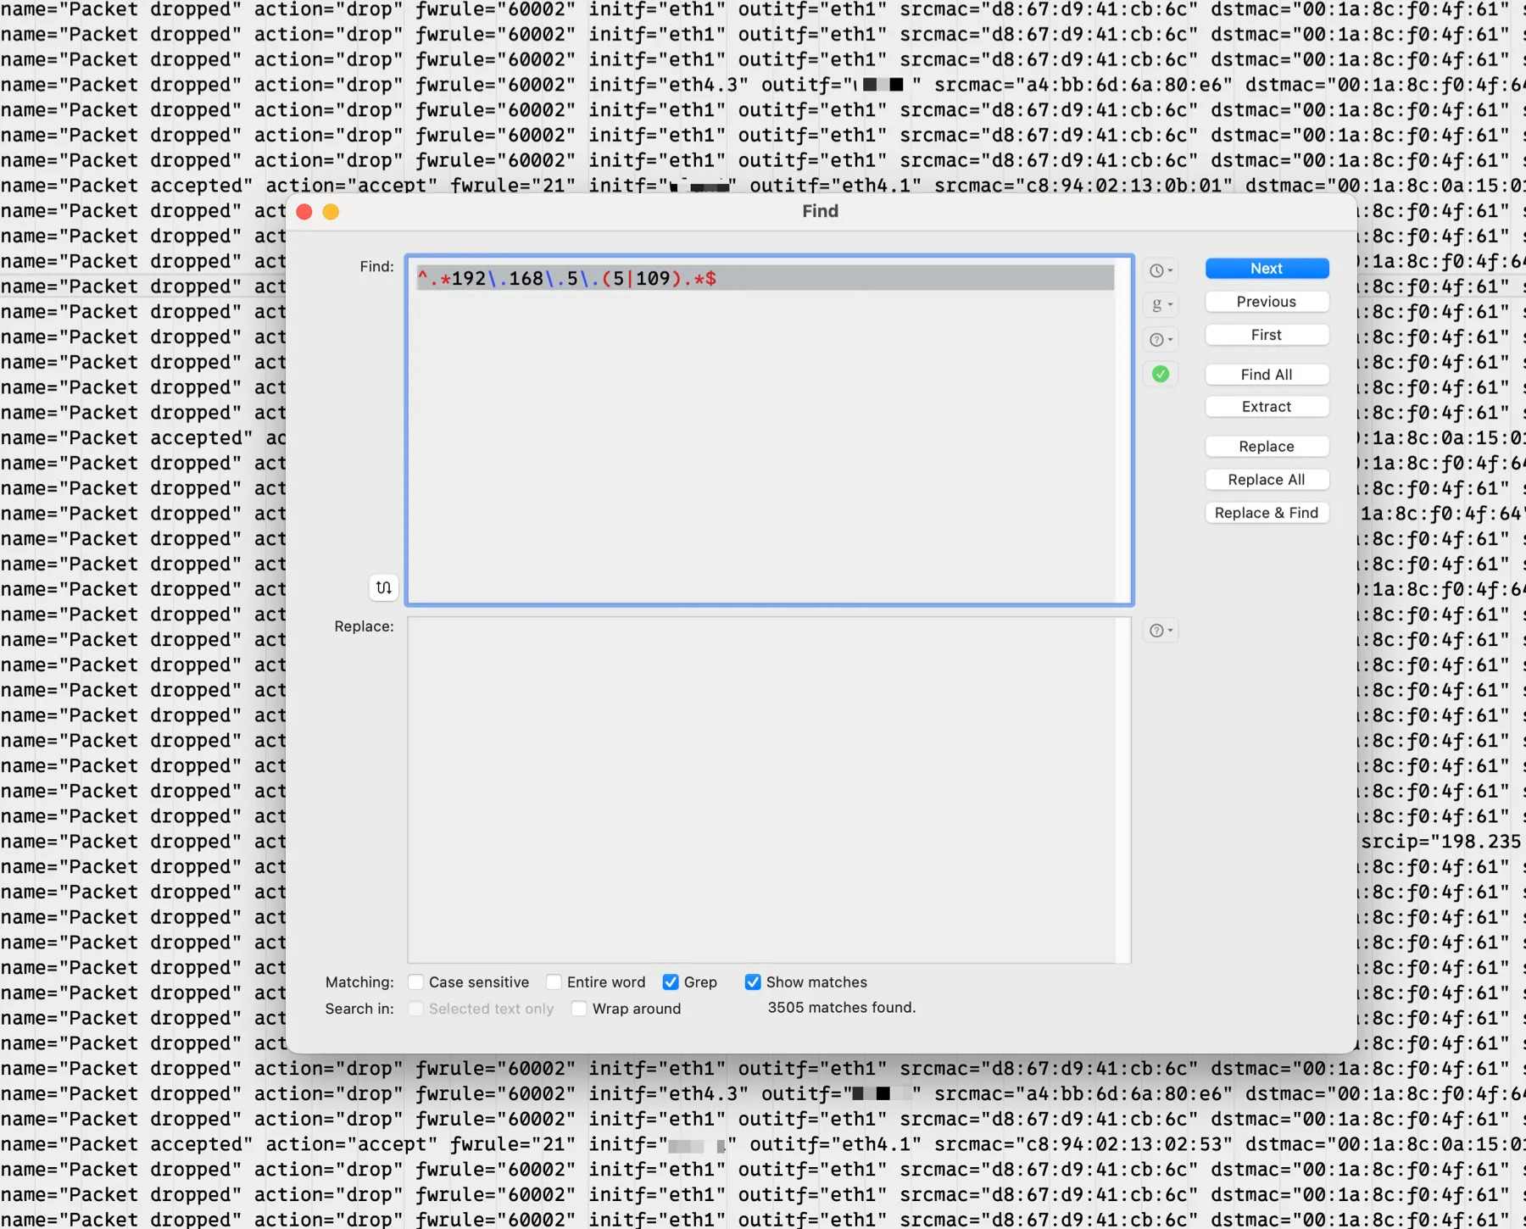Click Find All to list matches
This screenshot has width=1526, height=1229.
tap(1267, 374)
